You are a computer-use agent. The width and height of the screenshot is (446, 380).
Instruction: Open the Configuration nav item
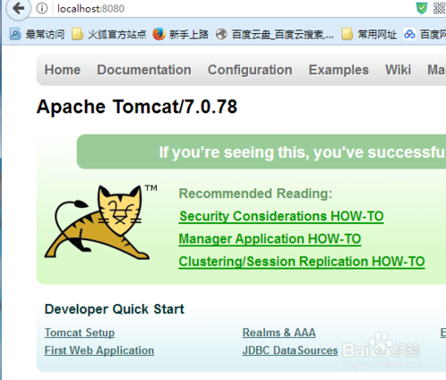(x=250, y=70)
